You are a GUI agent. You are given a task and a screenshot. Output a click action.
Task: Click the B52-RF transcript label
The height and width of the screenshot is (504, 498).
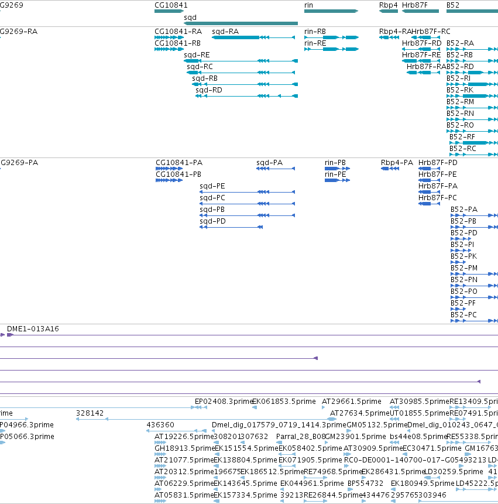click(462, 137)
